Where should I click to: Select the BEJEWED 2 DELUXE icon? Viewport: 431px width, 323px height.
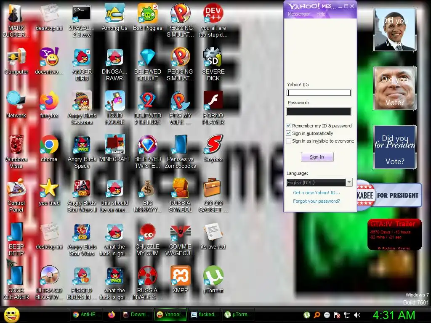pos(148,108)
